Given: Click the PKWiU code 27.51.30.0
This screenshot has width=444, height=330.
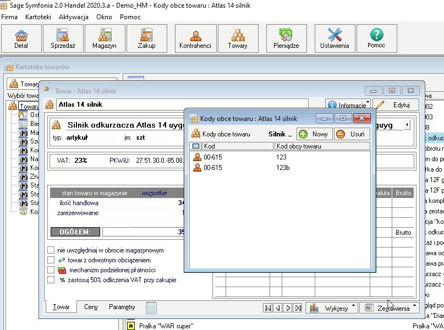Looking at the screenshot, I should tap(160, 161).
